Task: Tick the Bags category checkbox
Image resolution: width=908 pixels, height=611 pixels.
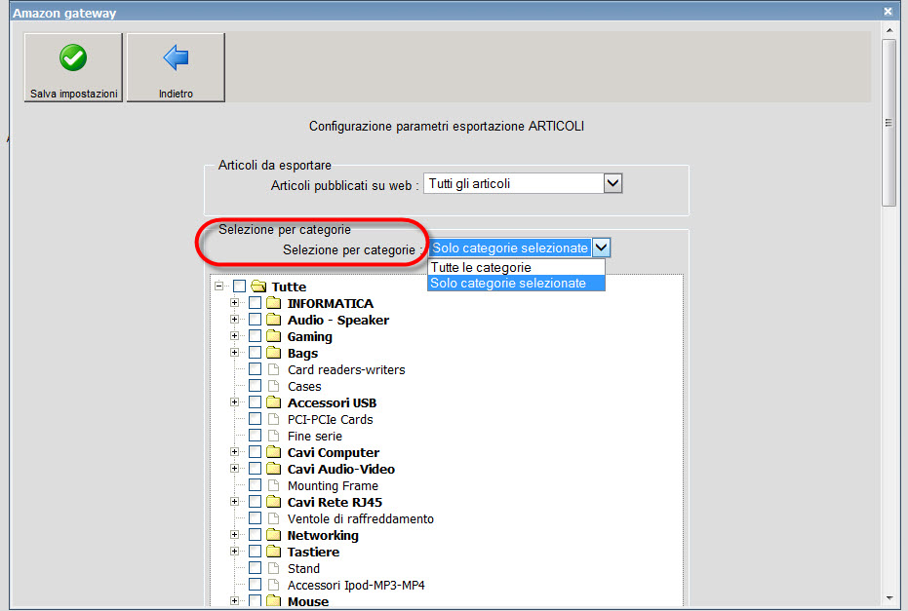Action: (255, 353)
